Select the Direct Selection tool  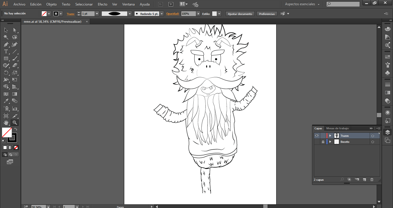(15, 30)
